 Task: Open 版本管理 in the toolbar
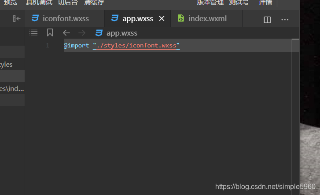210,3
